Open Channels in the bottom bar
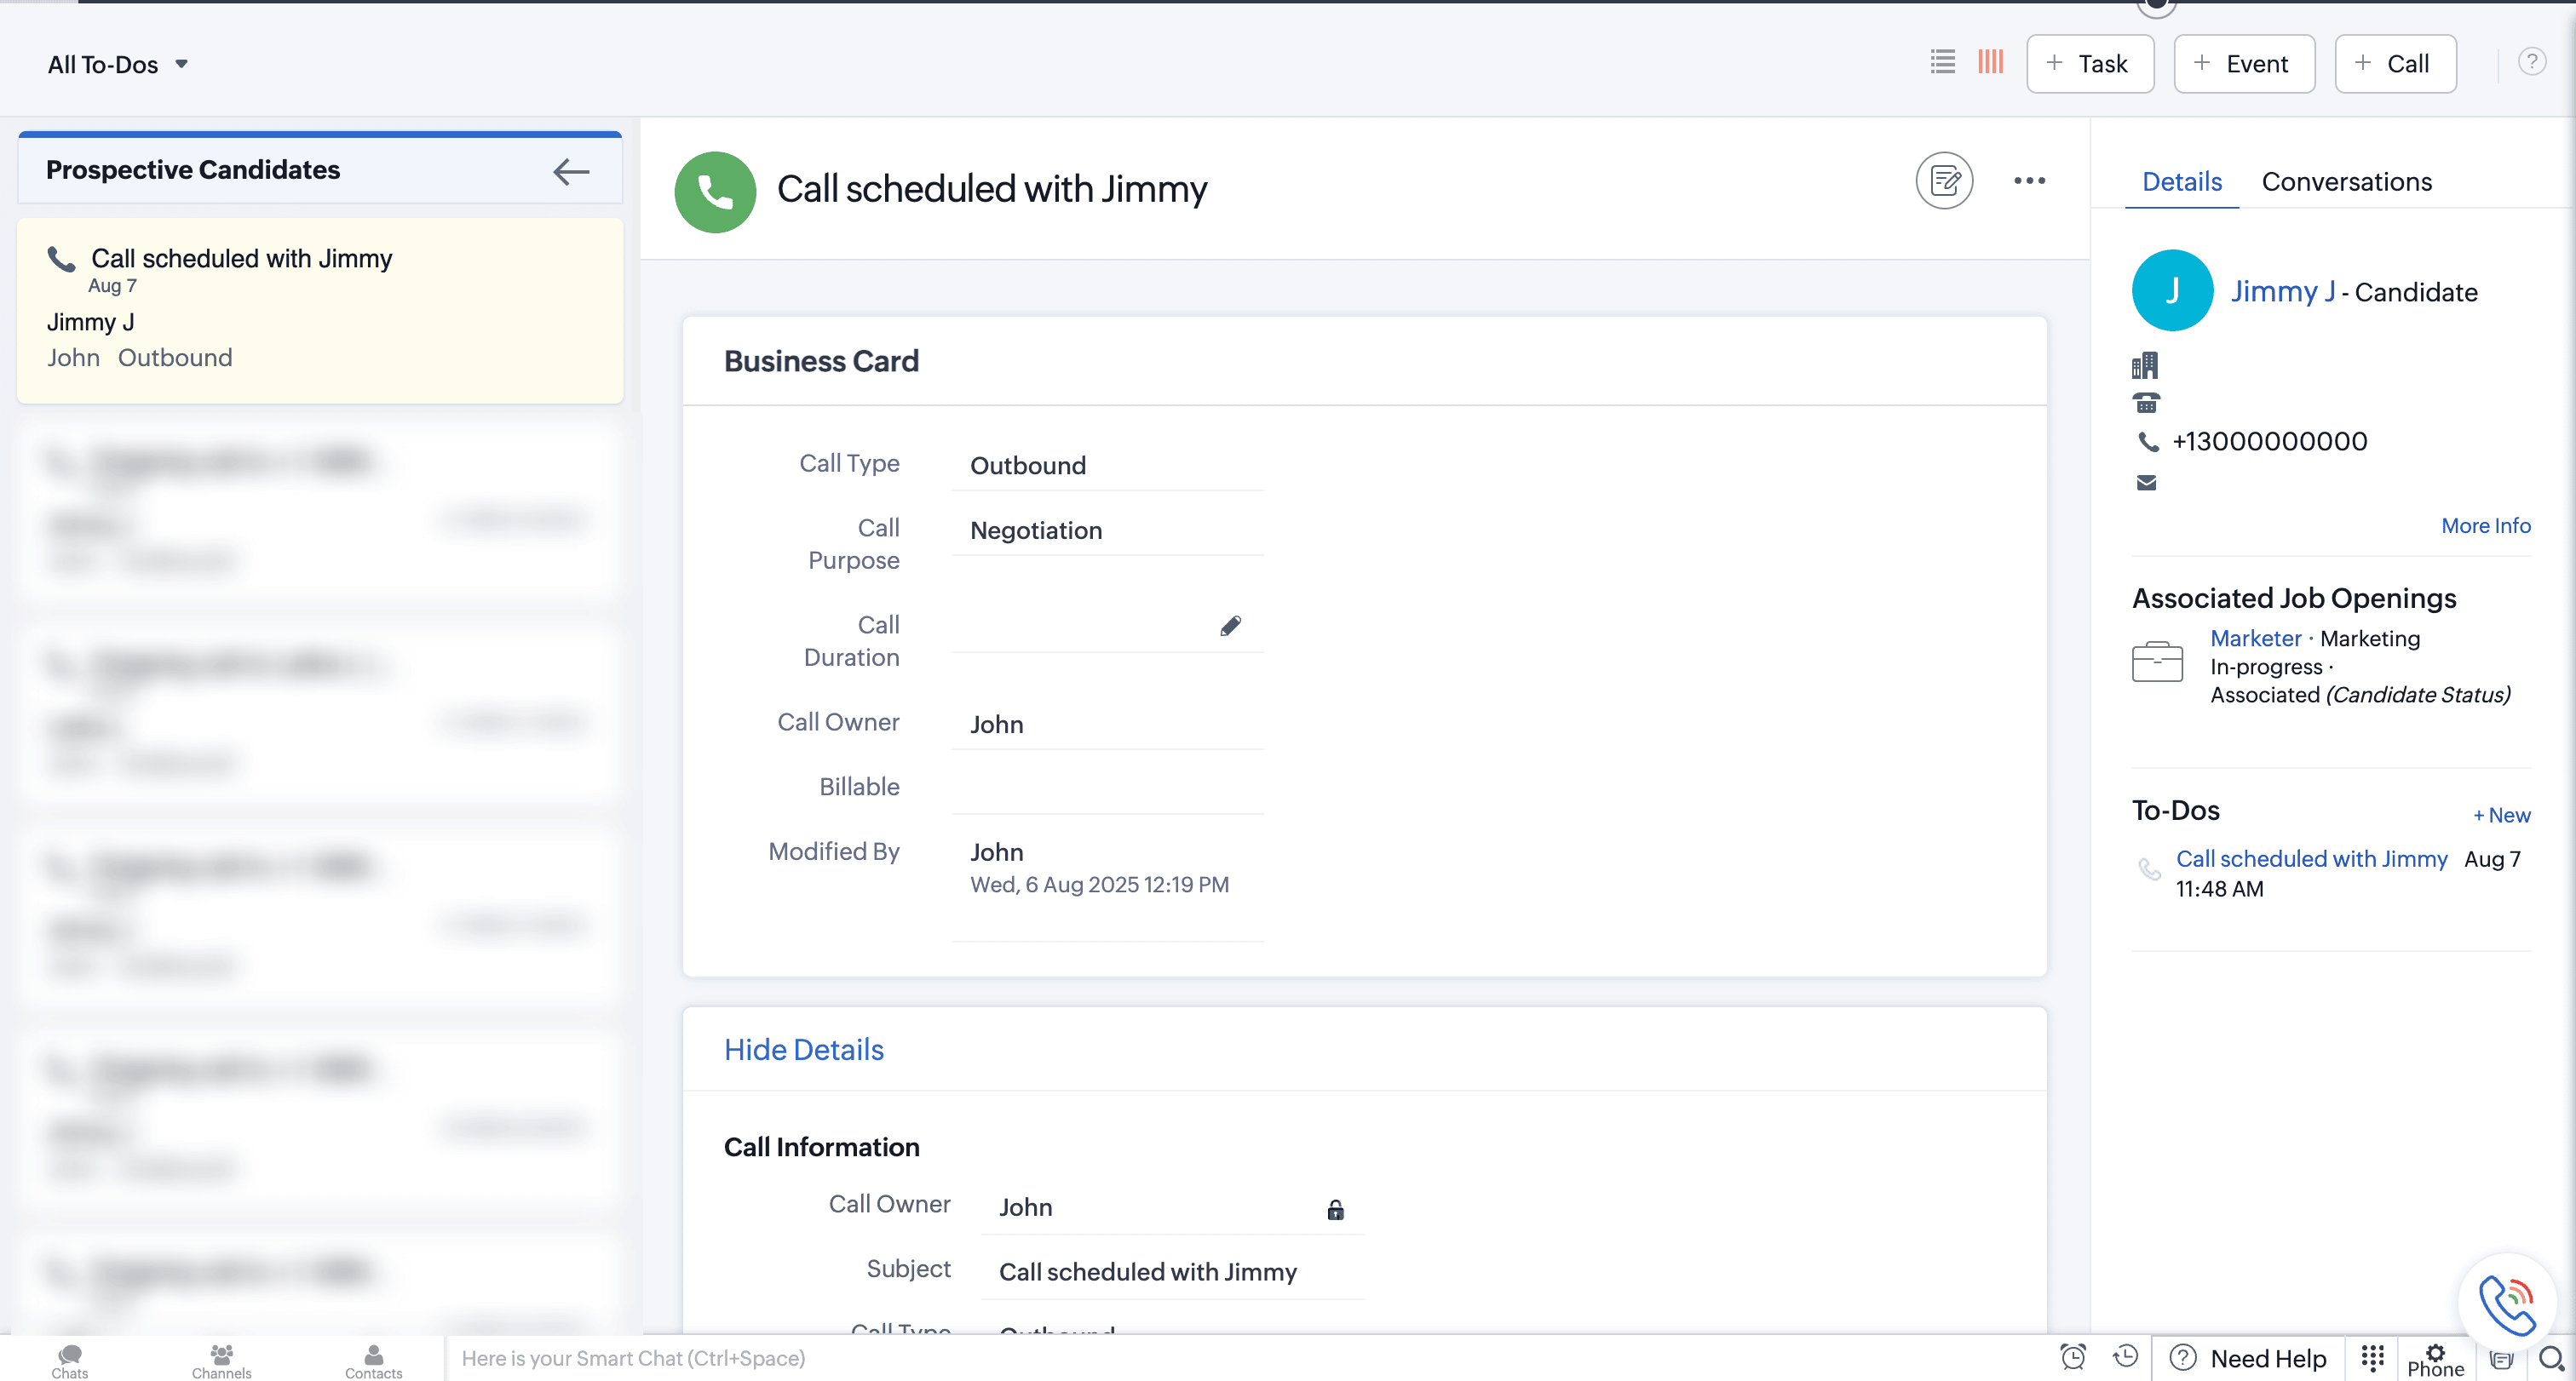The height and width of the screenshot is (1381, 2576). (221, 1360)
